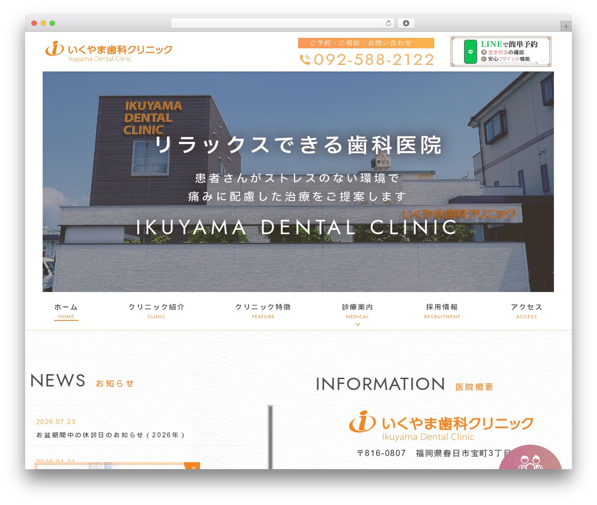Open 採用情報 RECRUITMENT menu item

coord(442,311)
